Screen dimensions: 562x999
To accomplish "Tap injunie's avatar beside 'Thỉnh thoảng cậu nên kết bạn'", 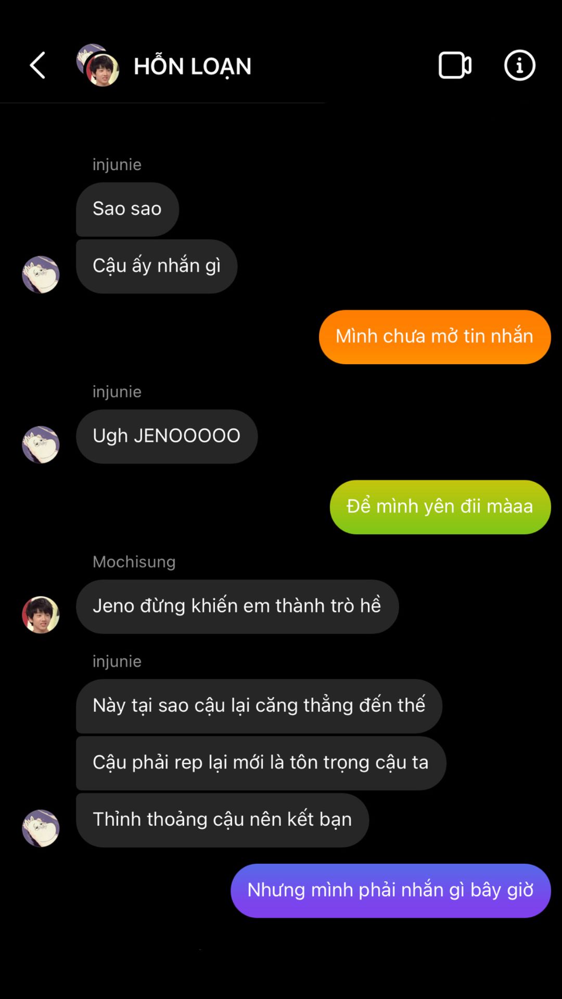I will (41, 828).
